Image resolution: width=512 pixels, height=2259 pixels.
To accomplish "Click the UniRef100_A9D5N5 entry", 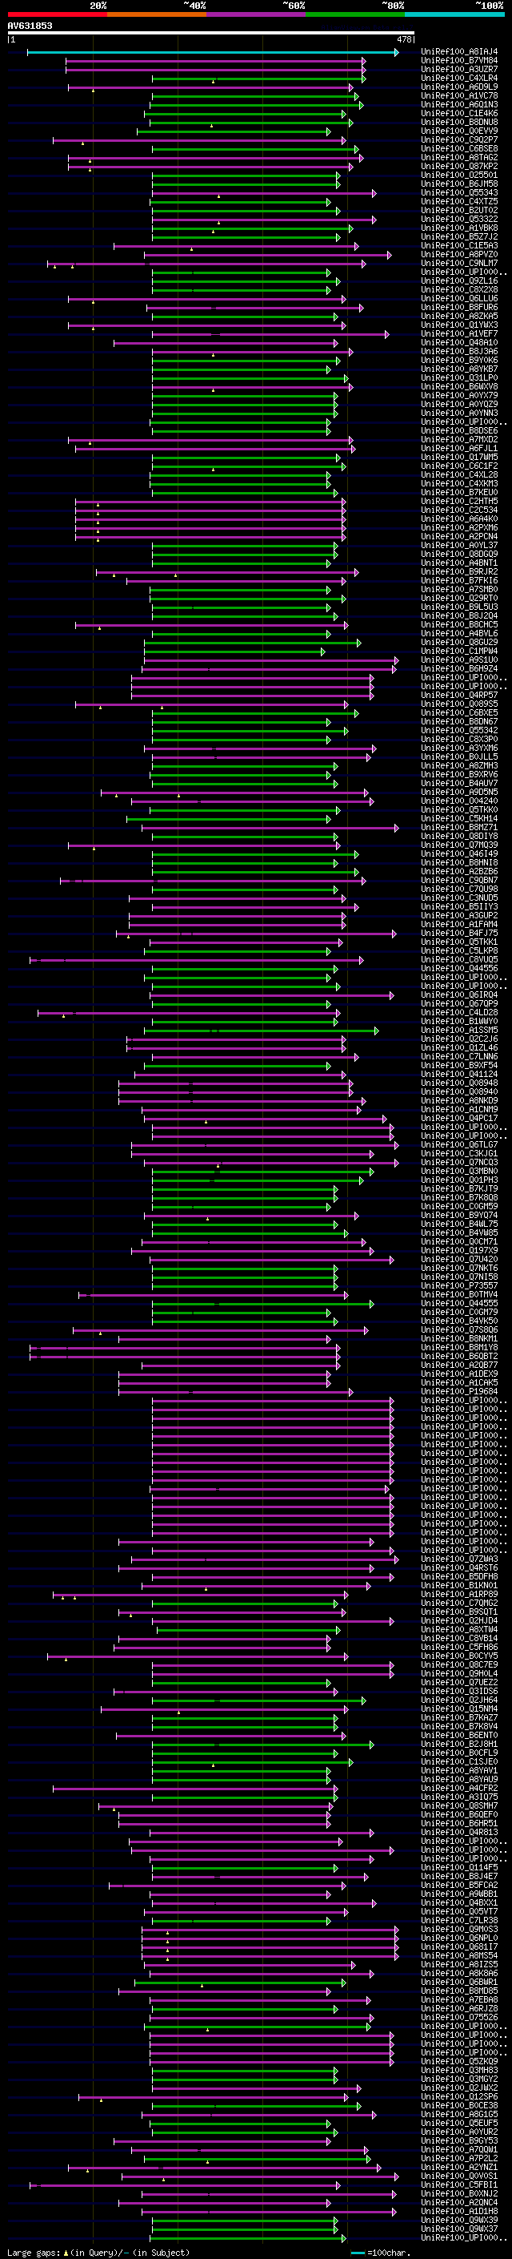I will [x=459, y=792].
